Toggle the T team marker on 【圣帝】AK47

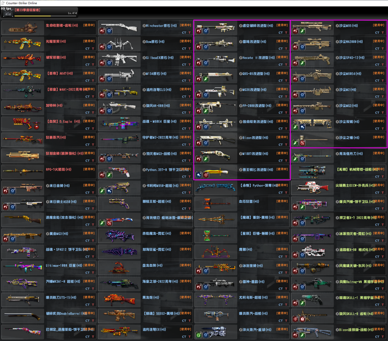(x=93, y=80)
